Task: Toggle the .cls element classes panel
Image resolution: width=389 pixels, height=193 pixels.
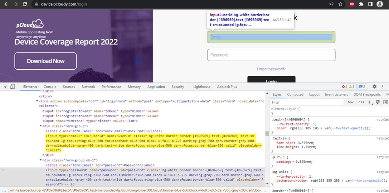Action: pos(360,102)
